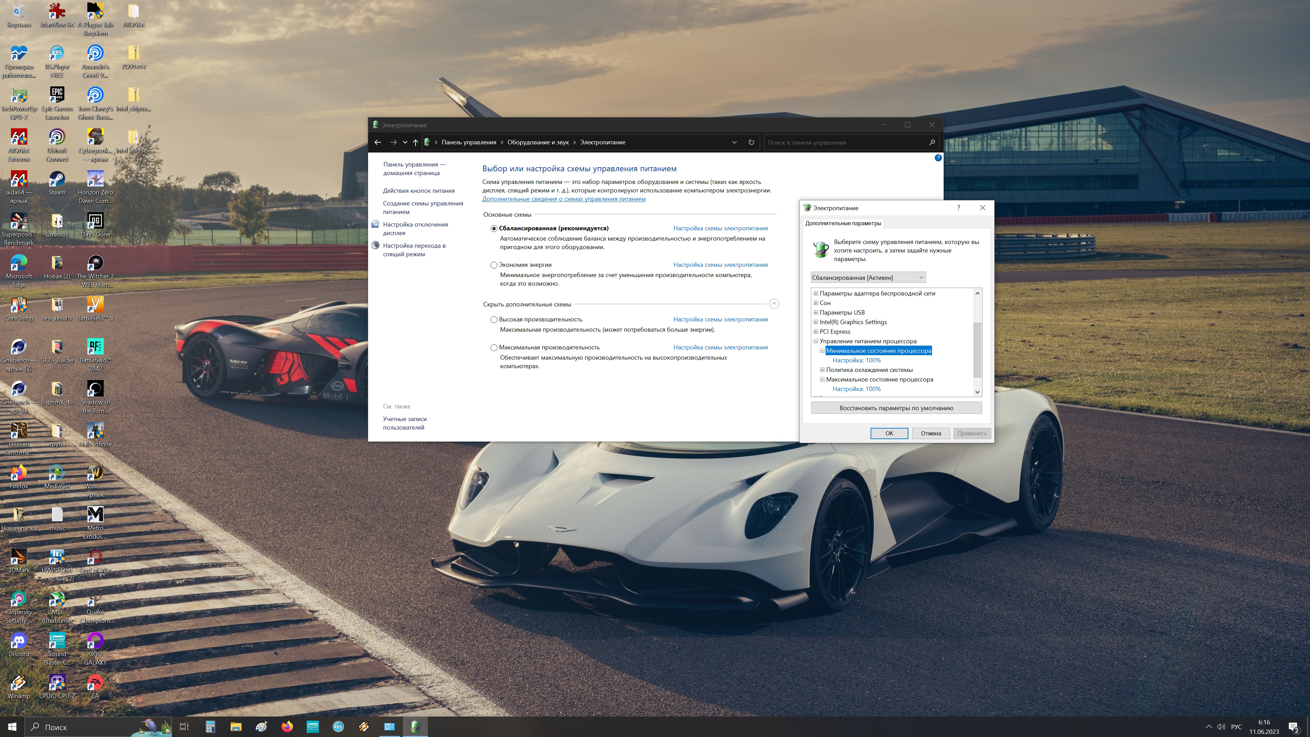Click the settings tree scrollbar down arrow
Screen dimensions: 1310x737
coord(977,392)
